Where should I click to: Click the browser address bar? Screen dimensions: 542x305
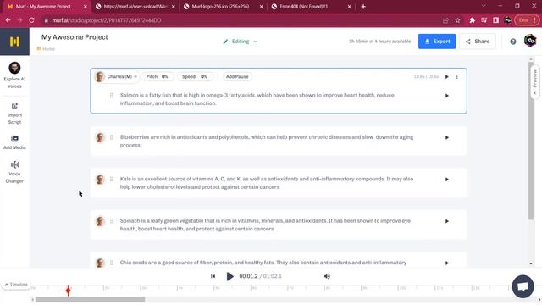[x=242, y=20]
